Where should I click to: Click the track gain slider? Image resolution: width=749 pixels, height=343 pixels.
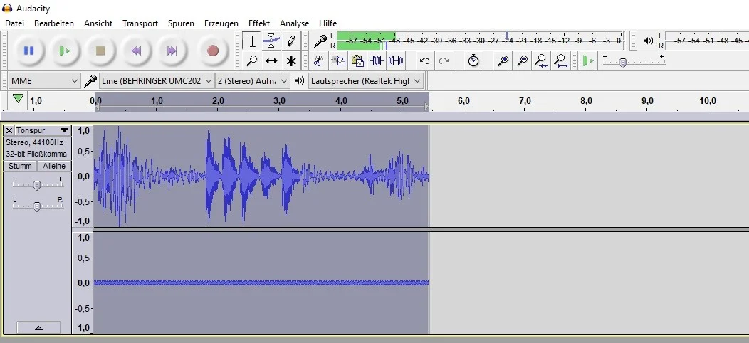(37, 185)
